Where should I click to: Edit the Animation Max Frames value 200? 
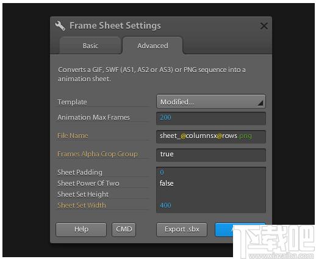(x=211, y=118)
